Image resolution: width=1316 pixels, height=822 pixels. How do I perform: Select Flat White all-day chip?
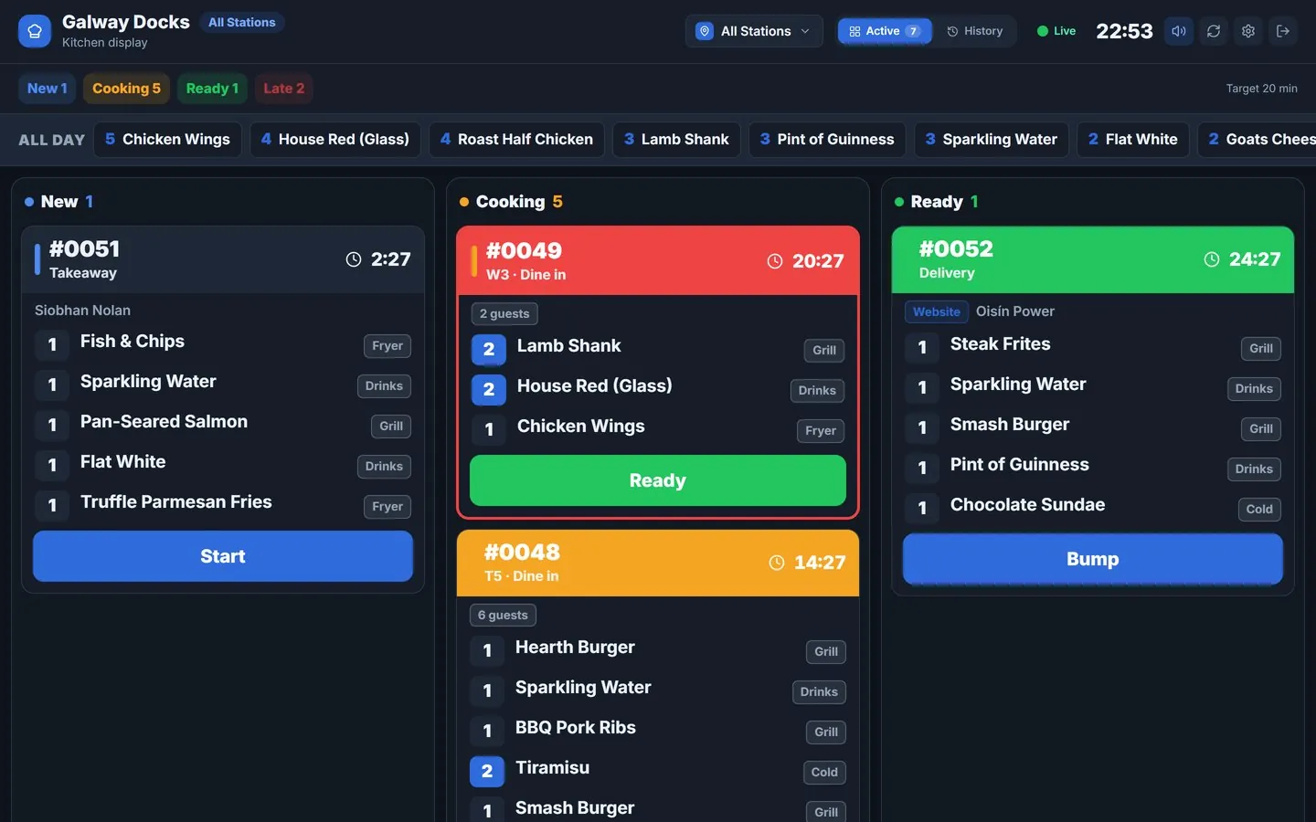[x=1133, y=140]
